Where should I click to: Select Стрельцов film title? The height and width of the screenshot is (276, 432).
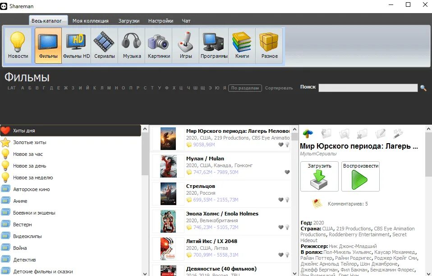click(x=201, y=186)
